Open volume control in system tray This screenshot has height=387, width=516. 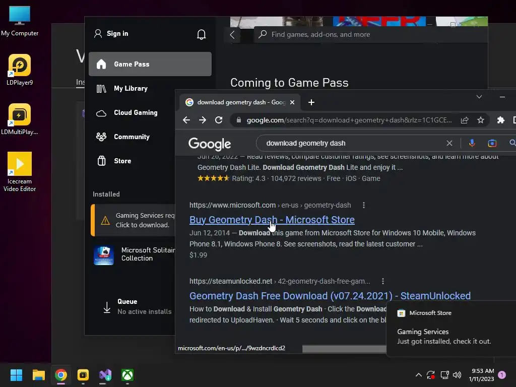point(457,375)
